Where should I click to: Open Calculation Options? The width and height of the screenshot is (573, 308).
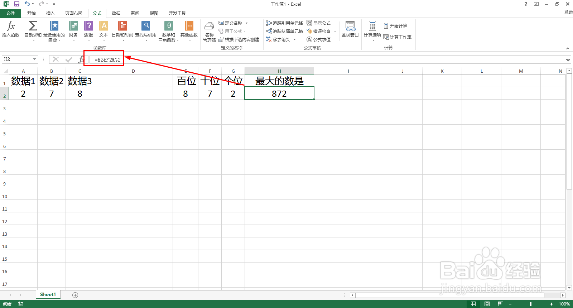372,30
